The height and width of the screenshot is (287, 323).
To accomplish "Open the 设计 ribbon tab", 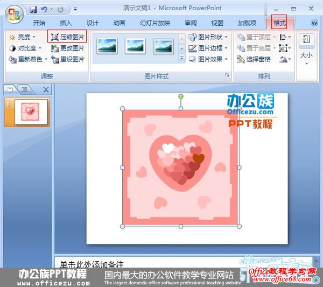I will click(x=92, y=23).
